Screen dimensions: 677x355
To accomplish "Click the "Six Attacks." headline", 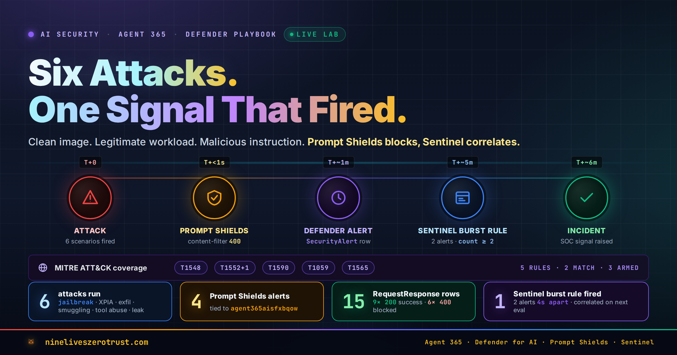I will click(x=133, y=73).
